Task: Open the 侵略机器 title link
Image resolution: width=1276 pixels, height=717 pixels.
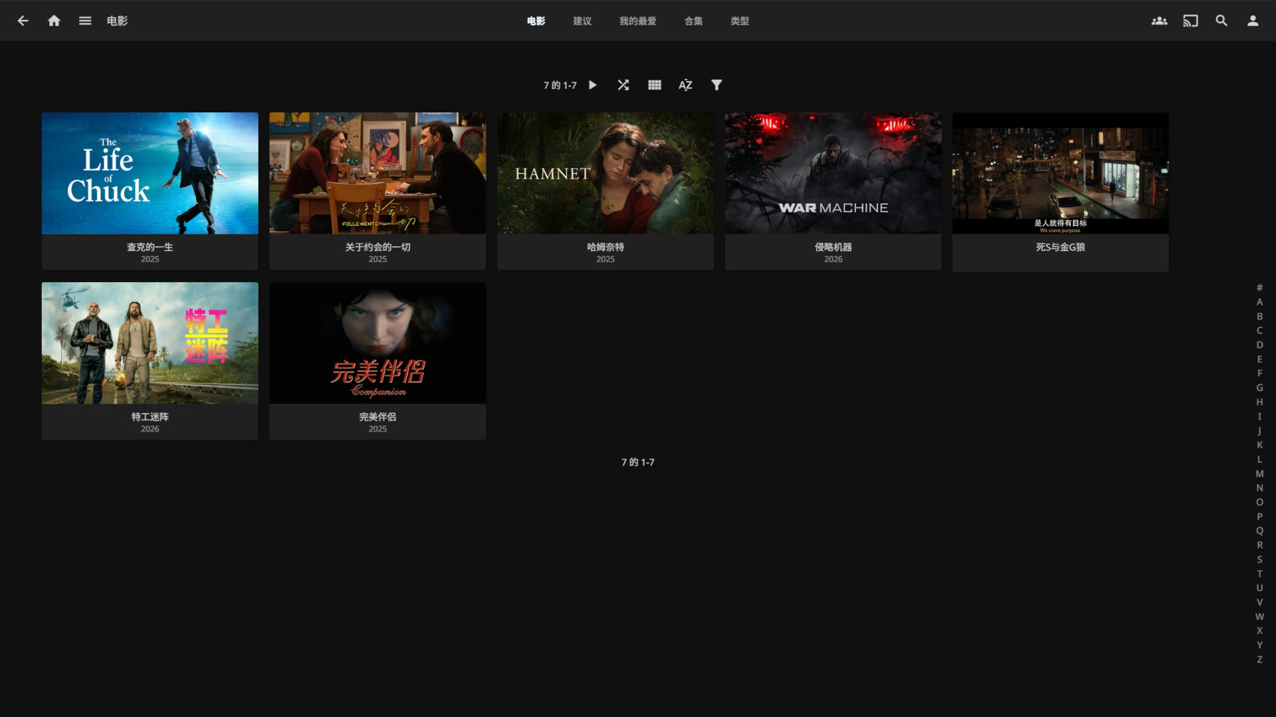Action: click(x=833, y=247)
